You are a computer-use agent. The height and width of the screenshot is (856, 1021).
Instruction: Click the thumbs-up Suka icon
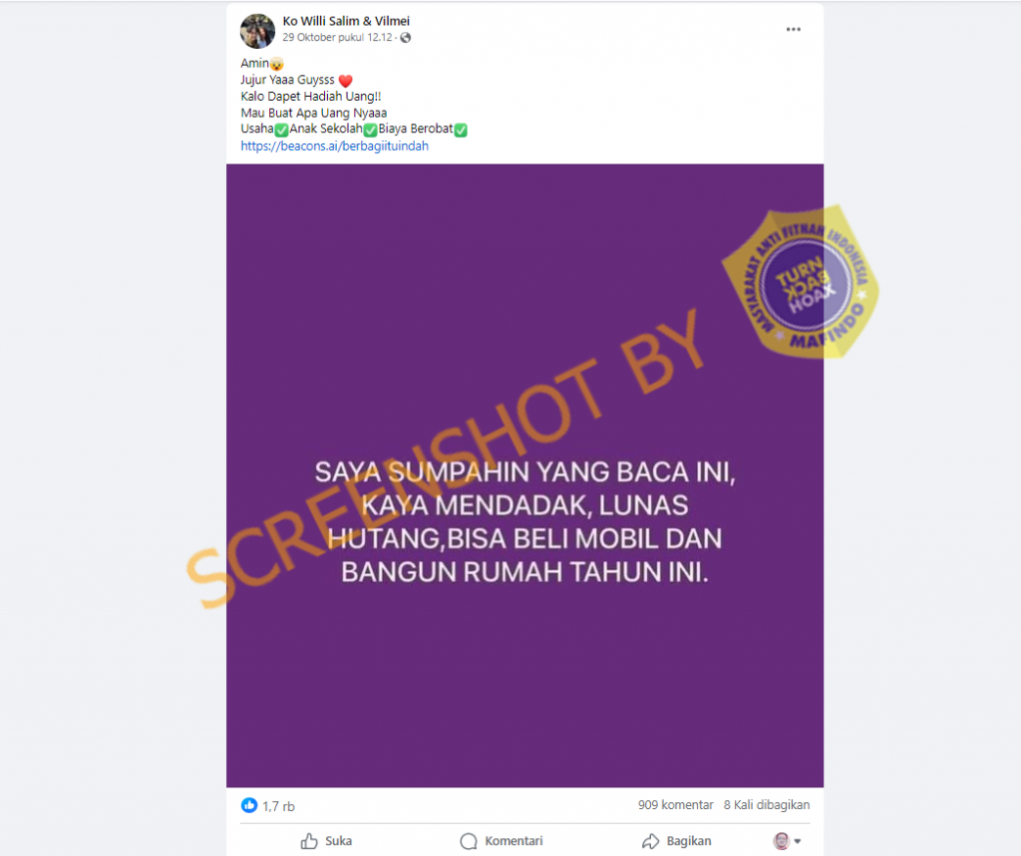coord(309,841)
